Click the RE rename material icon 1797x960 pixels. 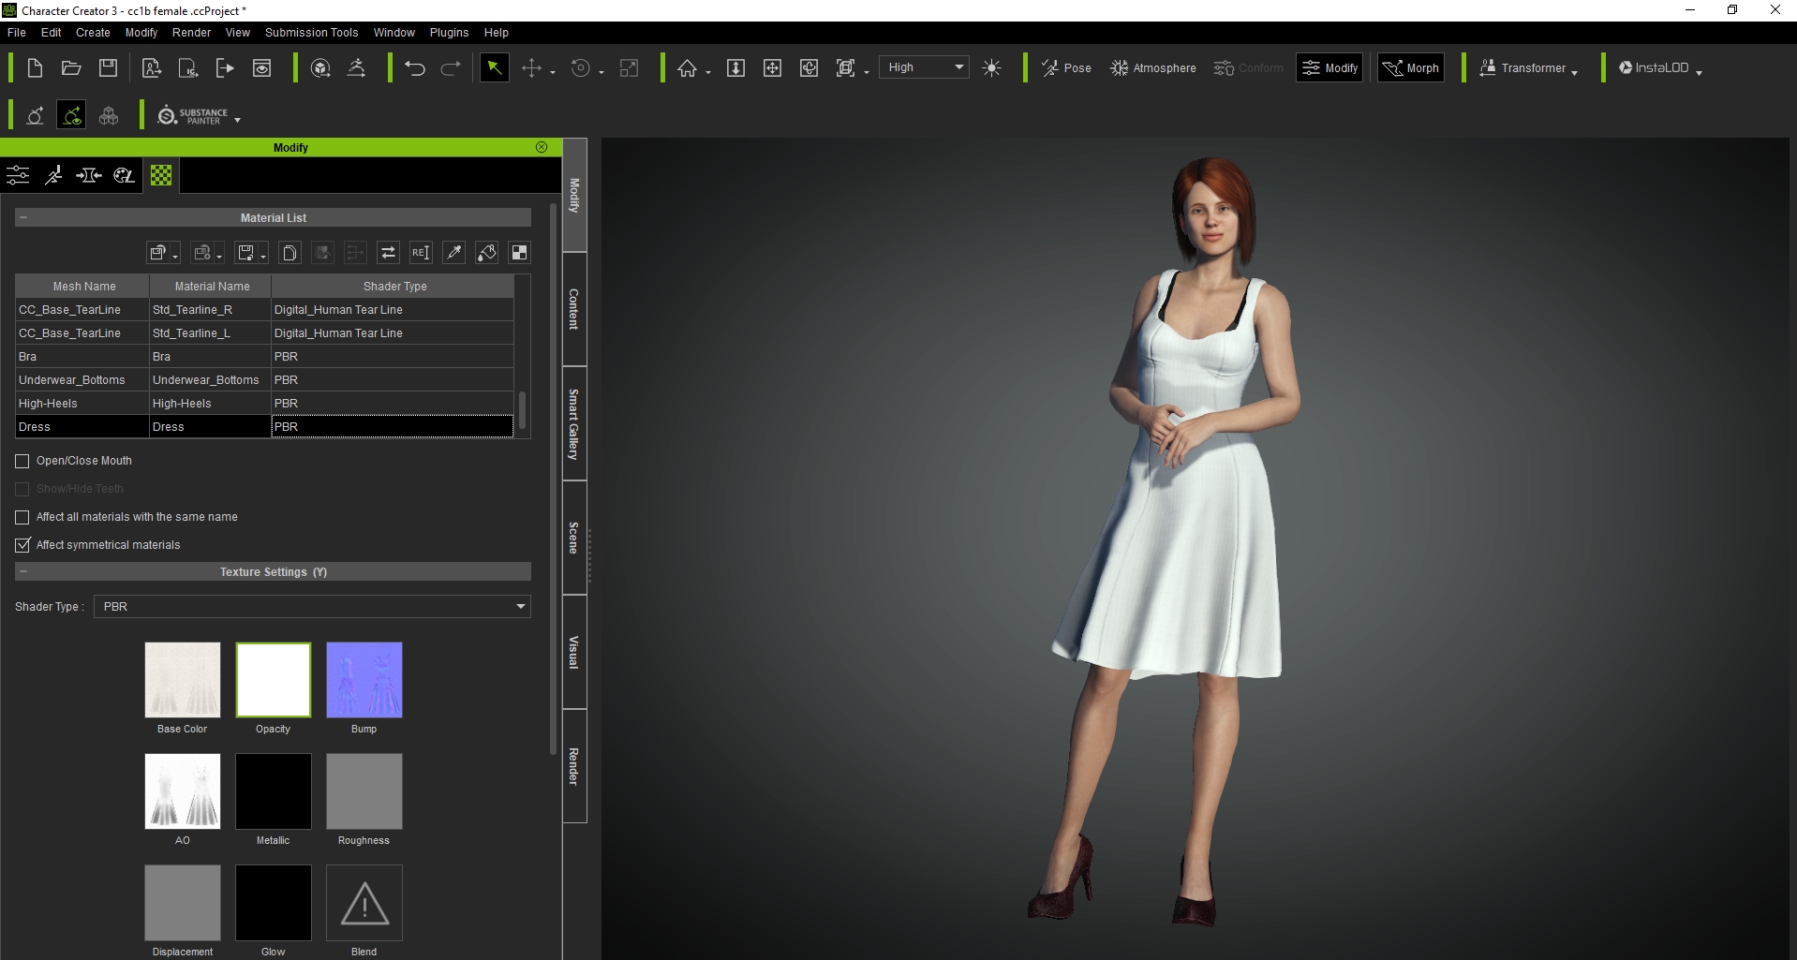[421, 252]
